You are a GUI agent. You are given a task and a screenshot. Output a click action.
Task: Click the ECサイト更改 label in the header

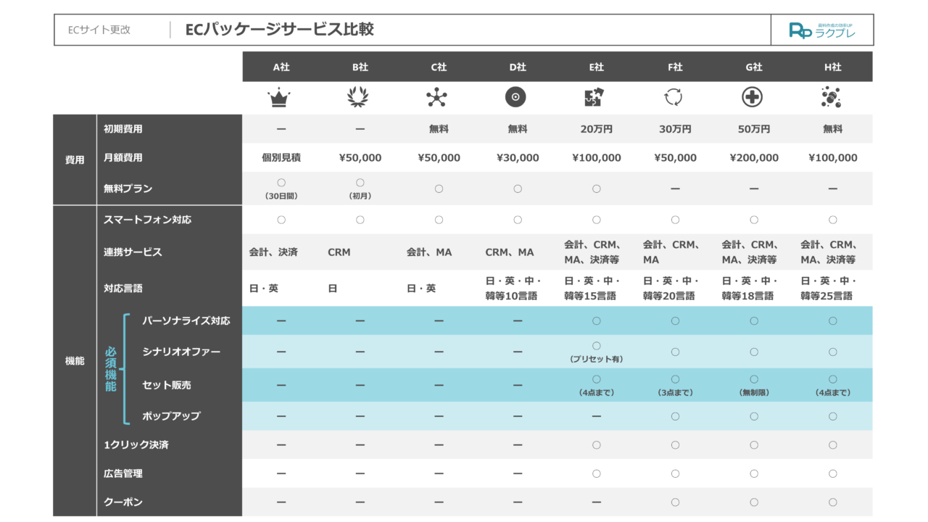[x=99, y=30]
